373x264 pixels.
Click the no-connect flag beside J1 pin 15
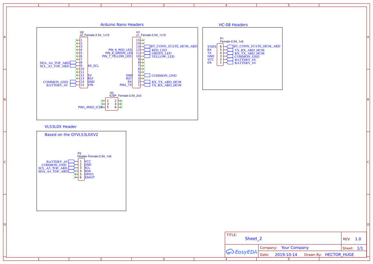tap(143, 40)
